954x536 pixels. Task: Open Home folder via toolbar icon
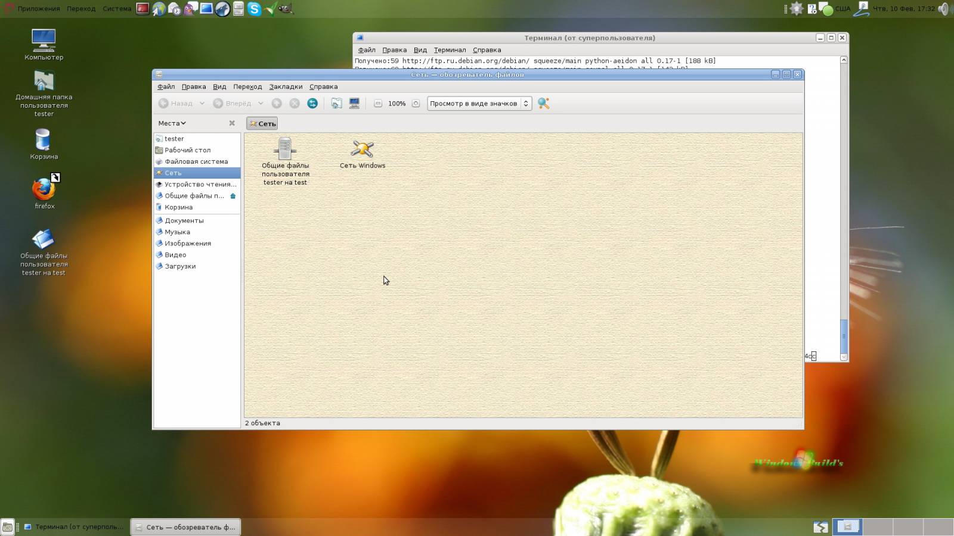pos(336,103)
